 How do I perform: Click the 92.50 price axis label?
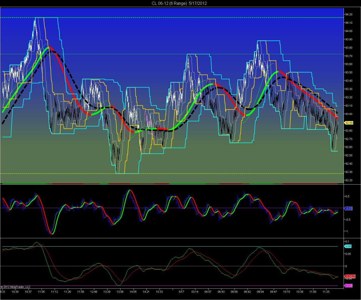[349, 156]
